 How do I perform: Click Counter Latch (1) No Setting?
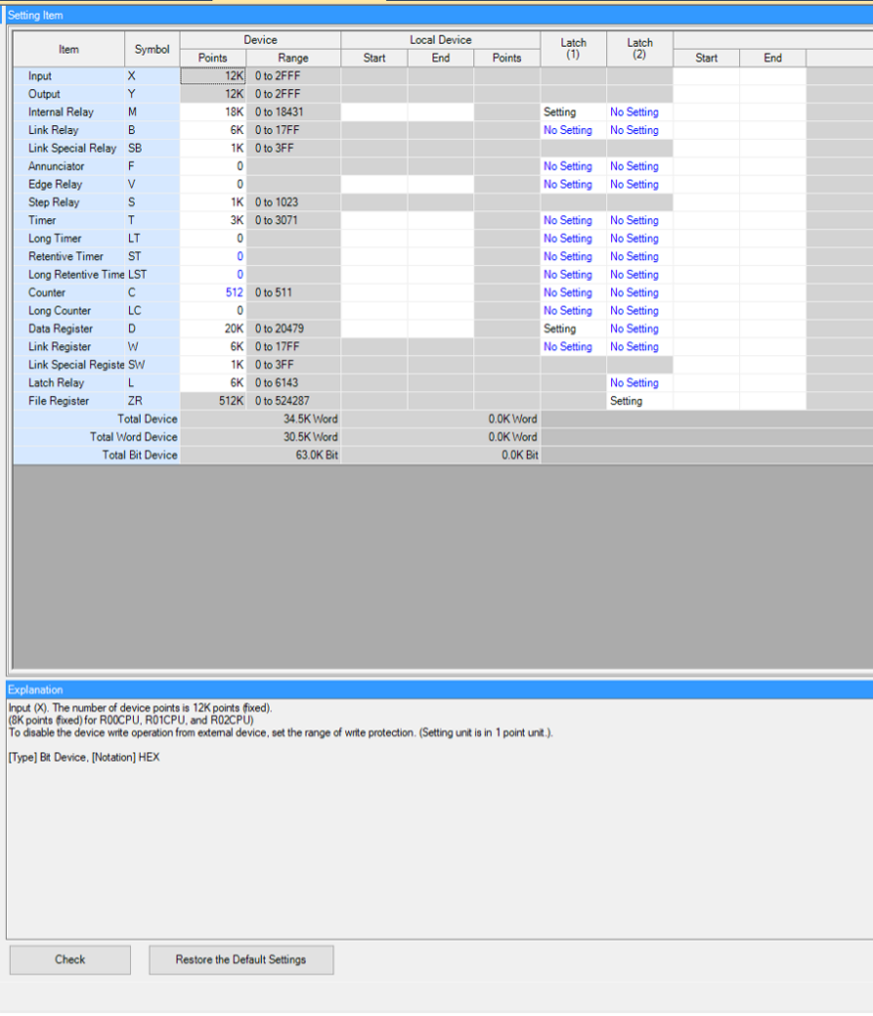coord(567,293)
